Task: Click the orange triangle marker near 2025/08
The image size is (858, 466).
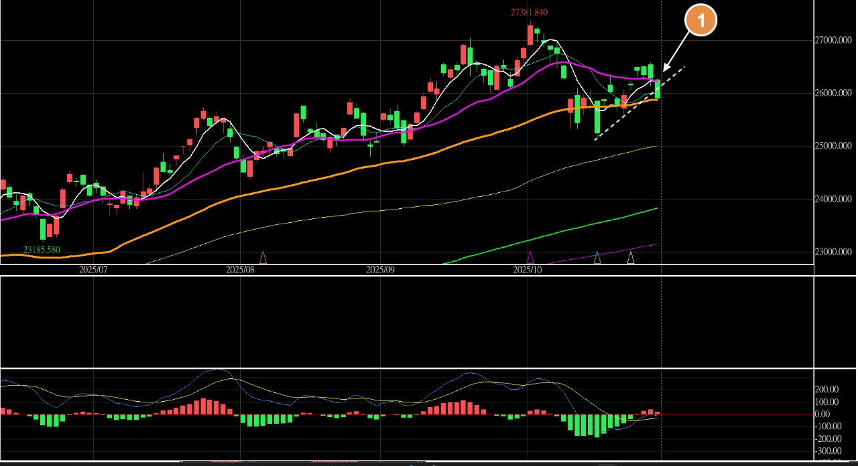Action: coord(263,257)
